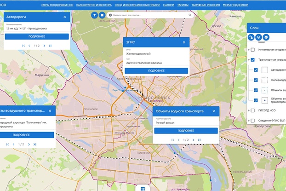Open Свод инвестиционных правил

[x=137, y=5]
